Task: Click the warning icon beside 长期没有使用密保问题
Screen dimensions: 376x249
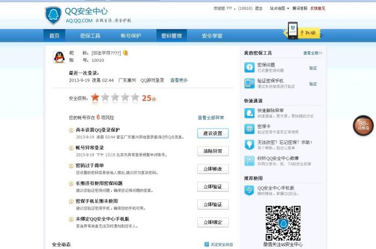Action: click(71, 184)
